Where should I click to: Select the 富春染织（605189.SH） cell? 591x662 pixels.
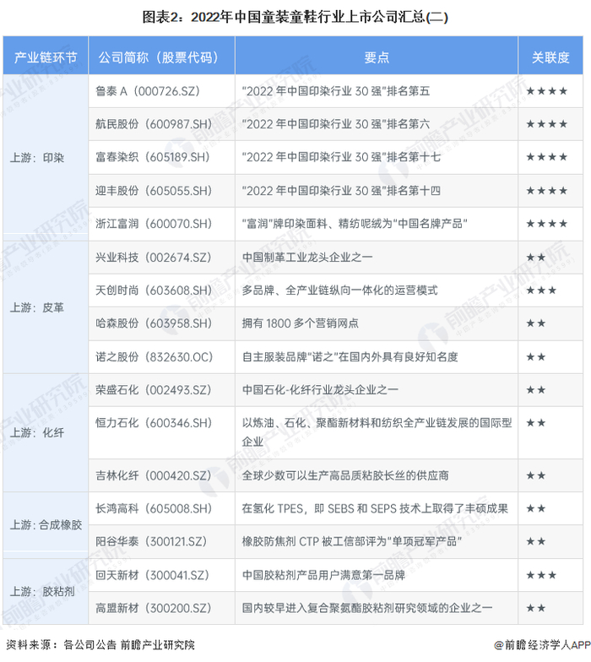pos(162,157)
